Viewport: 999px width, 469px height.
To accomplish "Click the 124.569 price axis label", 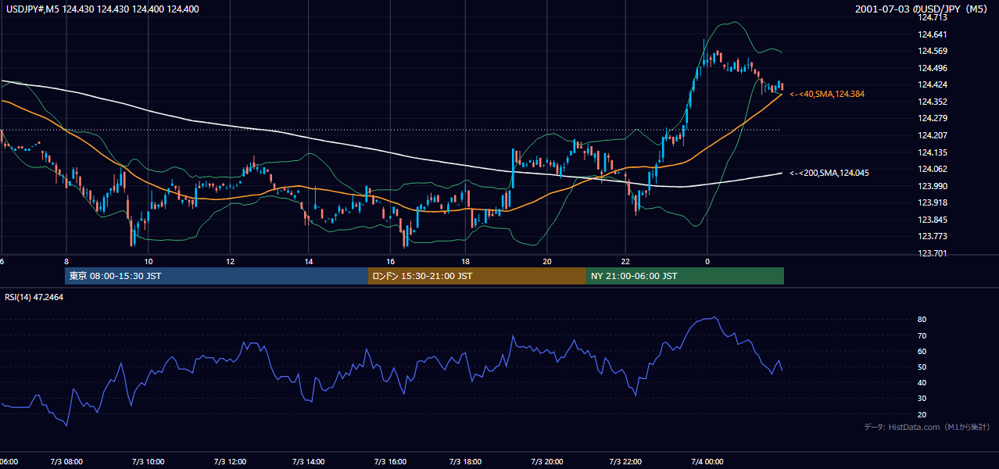I will (x=933, y=52).
